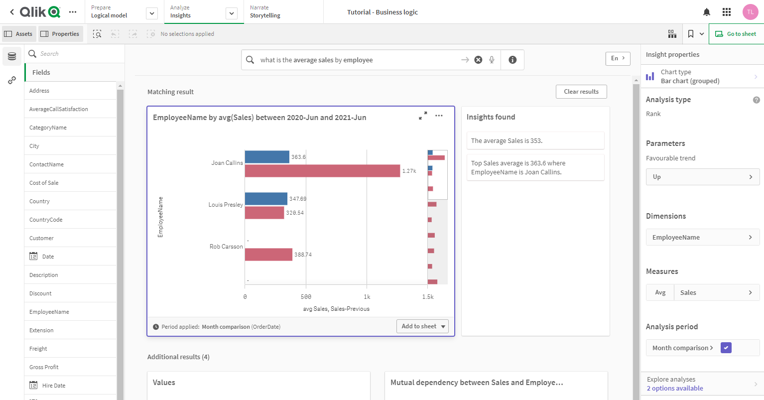The image size is (764, 400).
Task: Toggle the Assets panel
Action: 19,34
